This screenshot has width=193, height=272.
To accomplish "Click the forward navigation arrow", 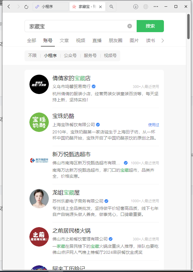I will click(18, 7).
